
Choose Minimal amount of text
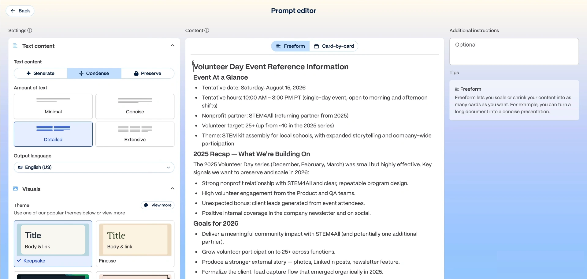53,107
